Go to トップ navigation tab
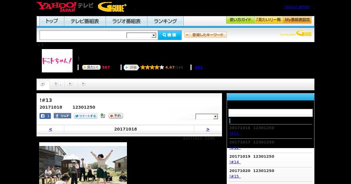This screenshot has width=351, height=184. 52,21
